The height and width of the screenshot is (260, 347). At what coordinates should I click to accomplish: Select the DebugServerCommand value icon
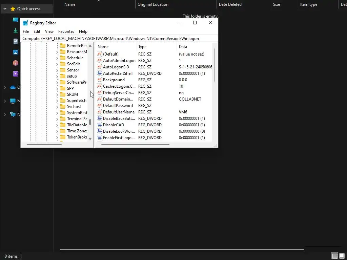(x=100, y=92)
